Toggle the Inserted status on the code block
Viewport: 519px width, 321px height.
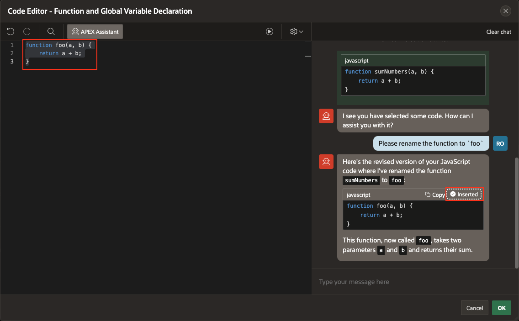464,194
